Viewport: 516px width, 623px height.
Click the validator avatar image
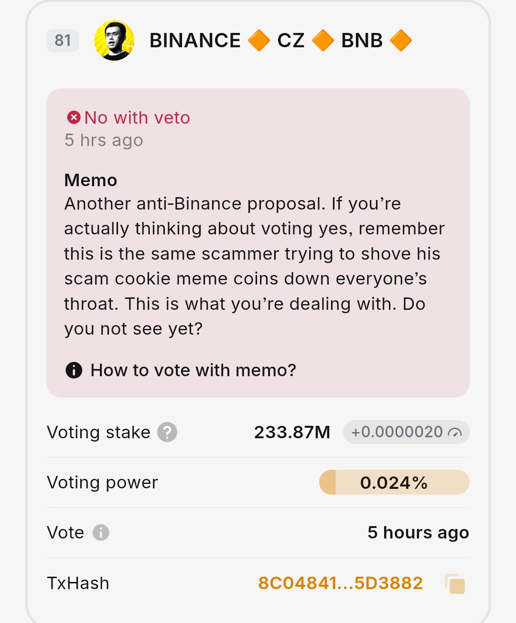coord(114,41)
